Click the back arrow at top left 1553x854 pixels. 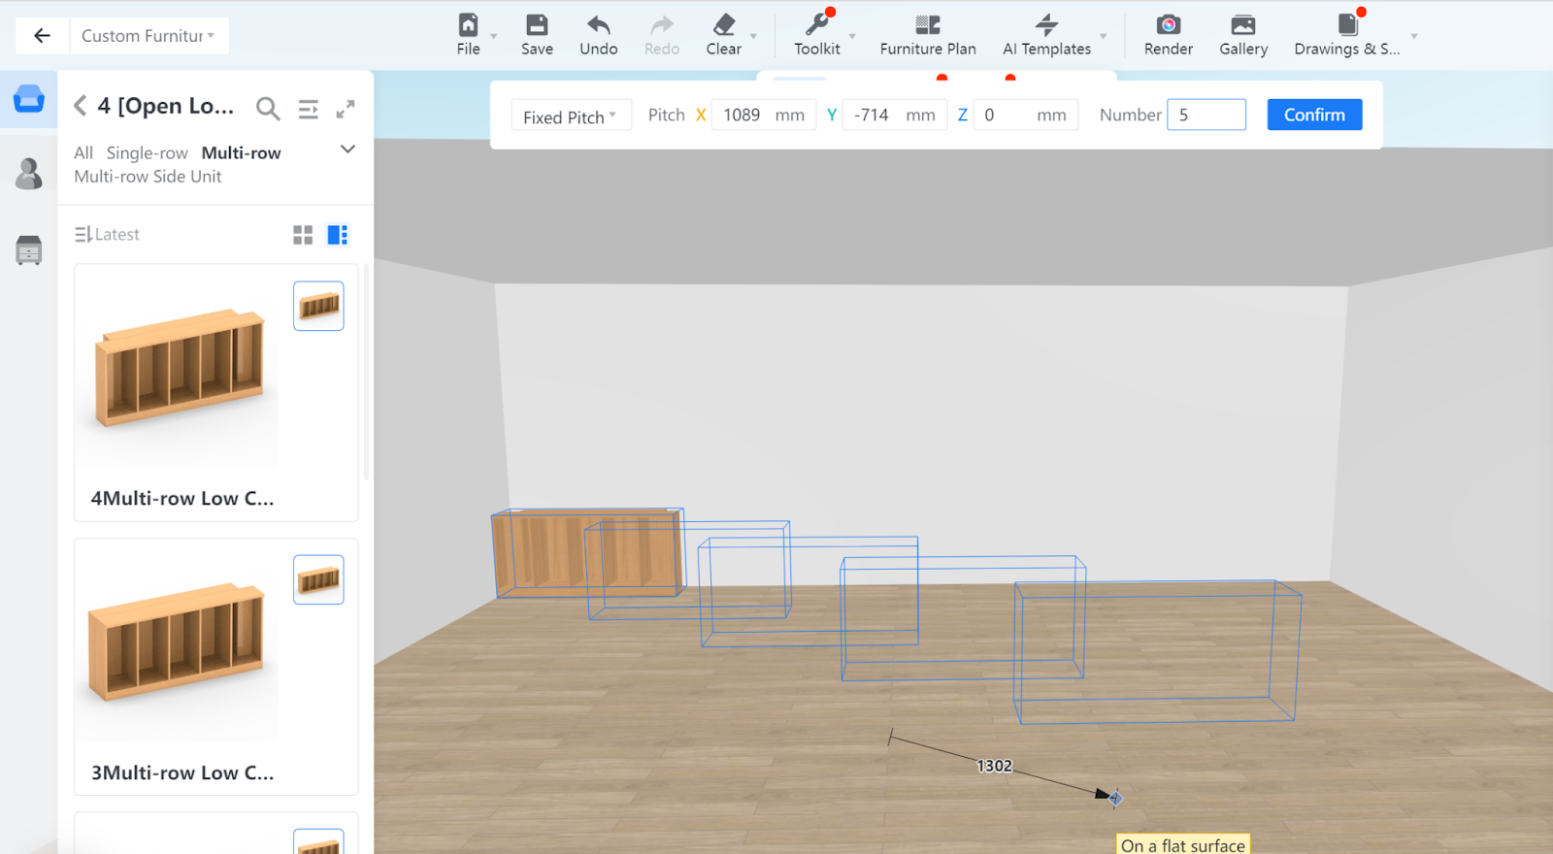click(x=42, y=36)
